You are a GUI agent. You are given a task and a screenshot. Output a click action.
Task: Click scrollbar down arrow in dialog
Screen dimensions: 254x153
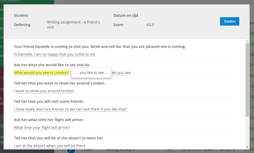coord(247,147)
